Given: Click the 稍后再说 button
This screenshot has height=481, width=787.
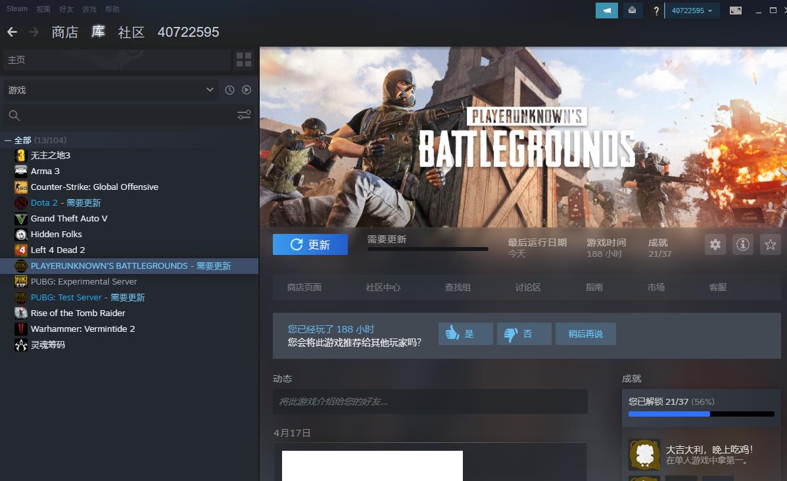Looking at the screenshot, I should (x=585, y=334).
